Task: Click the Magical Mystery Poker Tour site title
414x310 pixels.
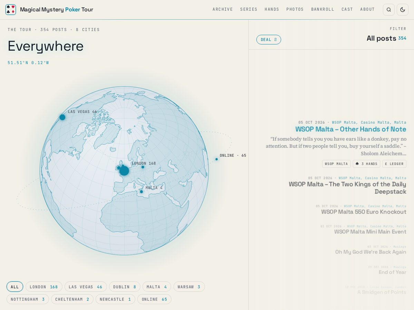Action: point(57,10)
